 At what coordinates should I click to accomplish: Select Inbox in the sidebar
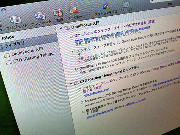tap(8, 37)
